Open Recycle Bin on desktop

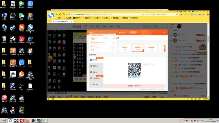point(4,40)
